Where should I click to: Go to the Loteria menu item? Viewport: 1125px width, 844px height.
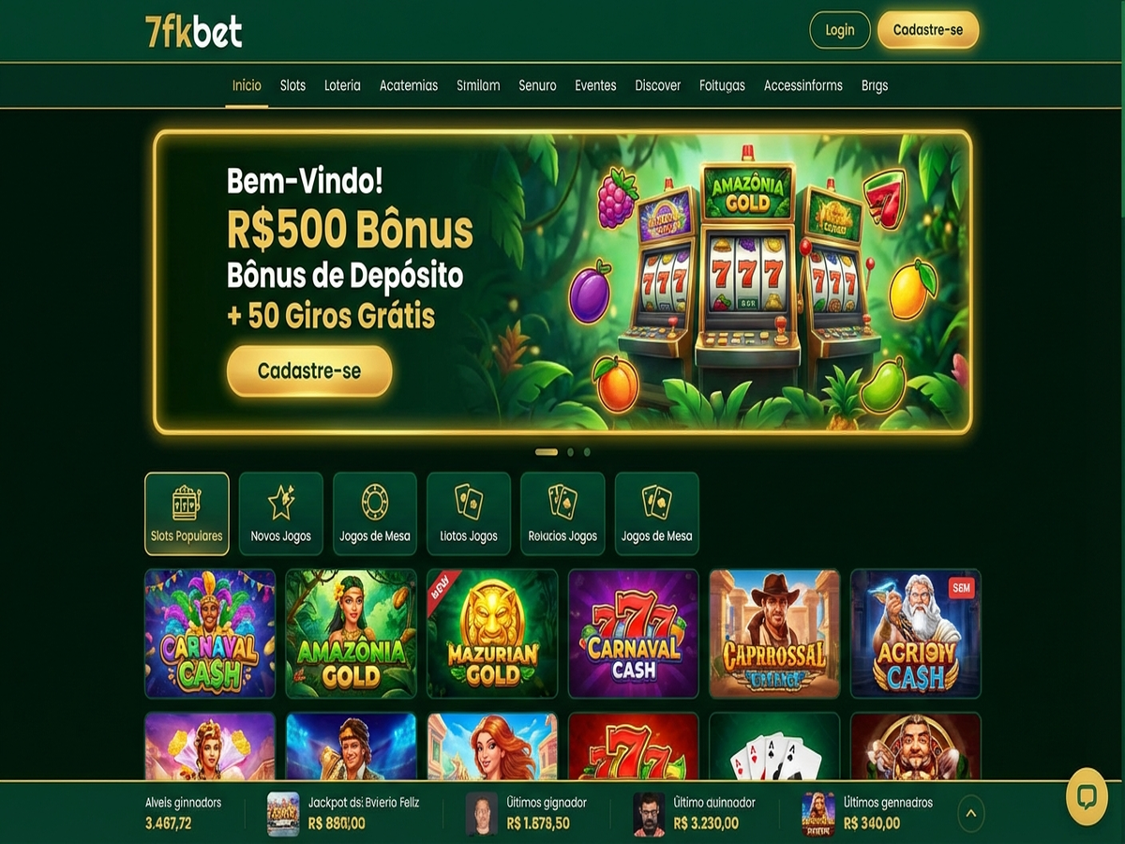[342, 85]
